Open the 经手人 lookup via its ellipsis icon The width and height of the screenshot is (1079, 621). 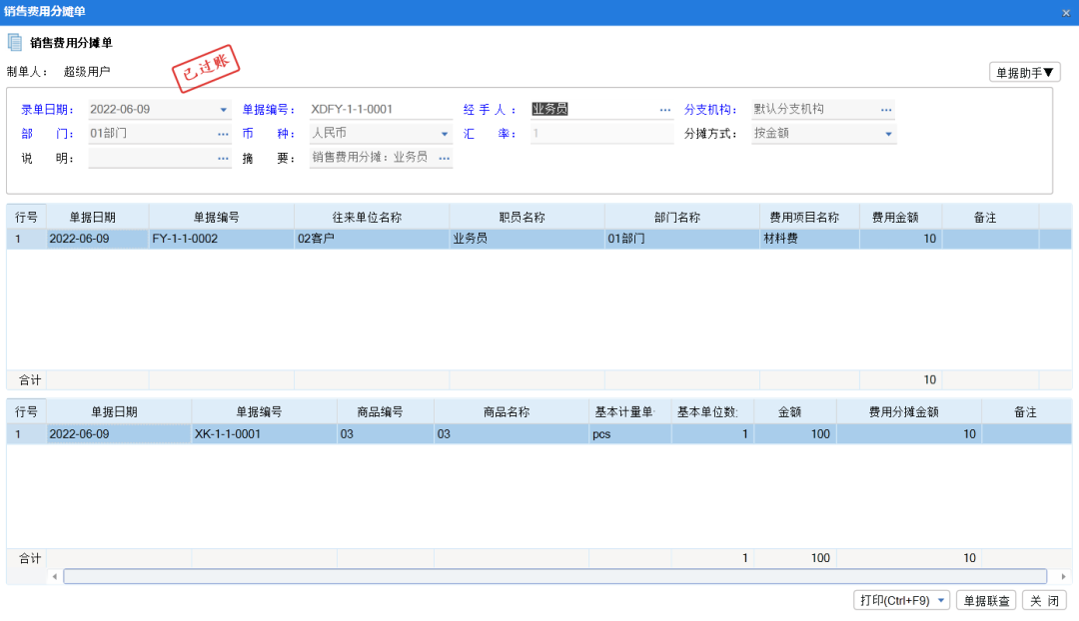click(664, 107)
